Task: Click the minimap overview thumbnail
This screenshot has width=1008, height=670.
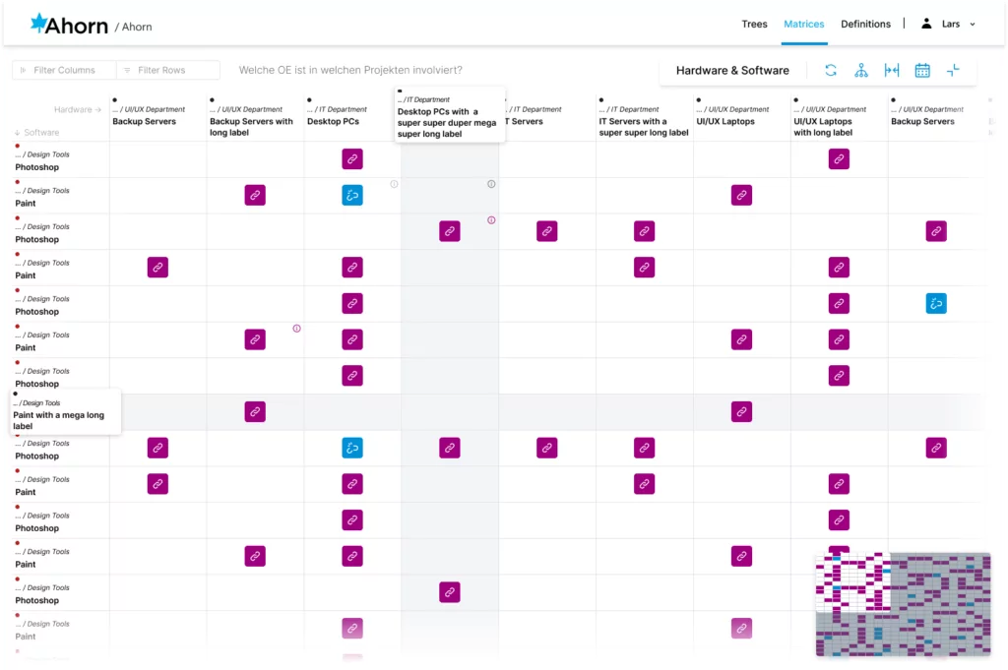Action: click(904, 604)
